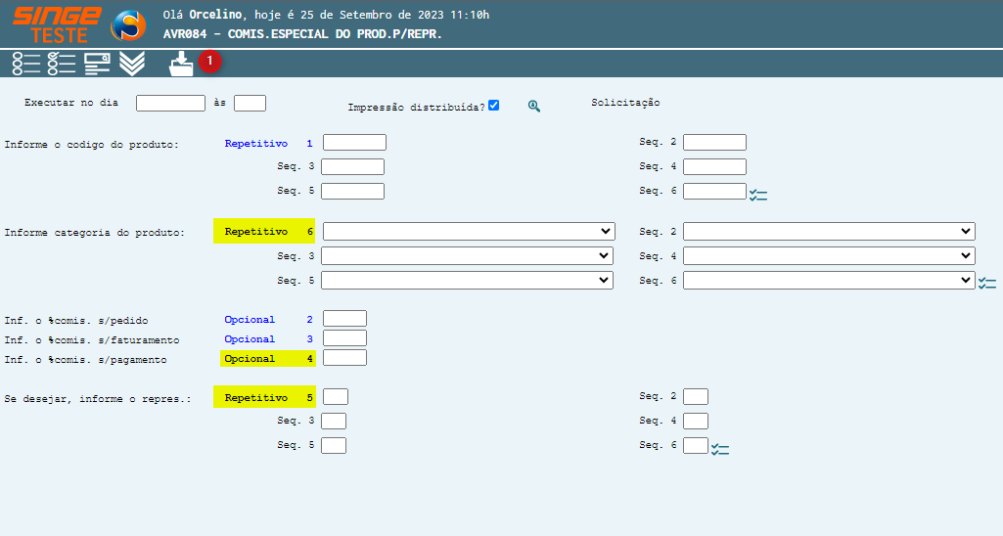Image resolution: width=1003 pixels, height=536 pixels.
Task: Click the SINGE TESTE logo
Action: [x=57, y=24]
